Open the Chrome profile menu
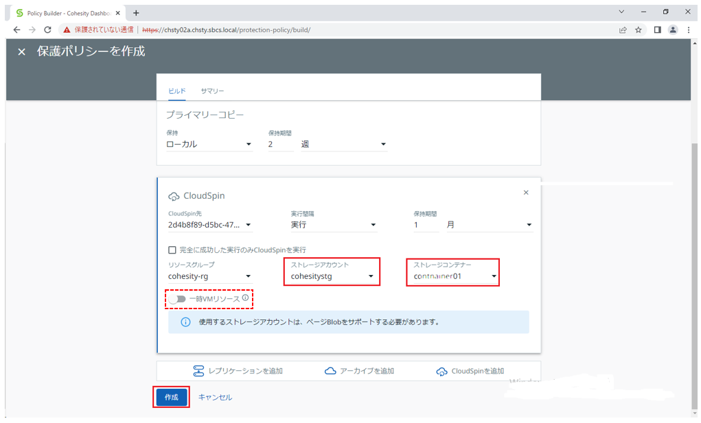This screenshot has height=423, width=701. 672,30
